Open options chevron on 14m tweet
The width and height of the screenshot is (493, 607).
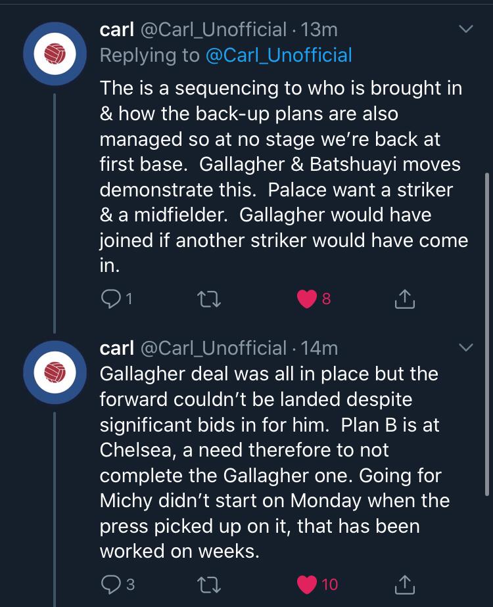point(465,348)
